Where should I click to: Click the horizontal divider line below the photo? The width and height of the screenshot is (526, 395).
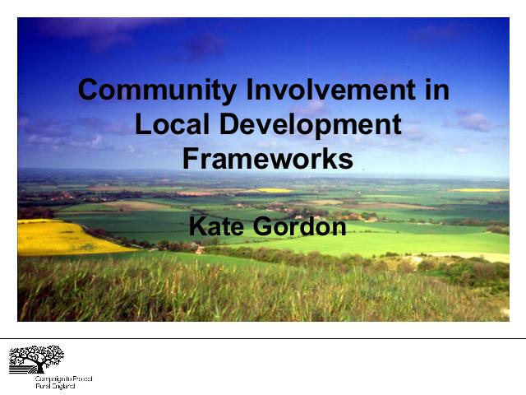263,338
